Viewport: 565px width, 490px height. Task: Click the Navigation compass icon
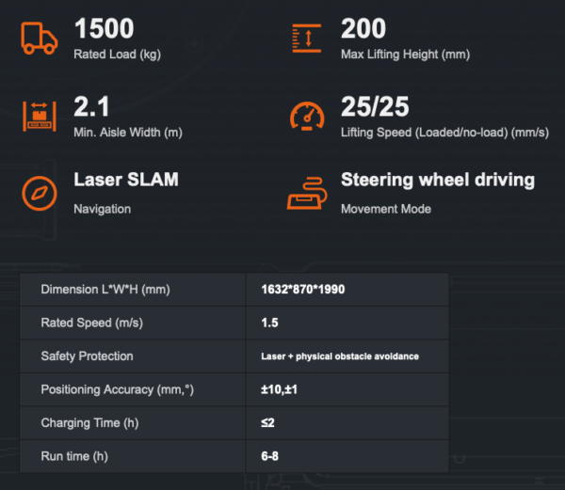pos(40,193)
